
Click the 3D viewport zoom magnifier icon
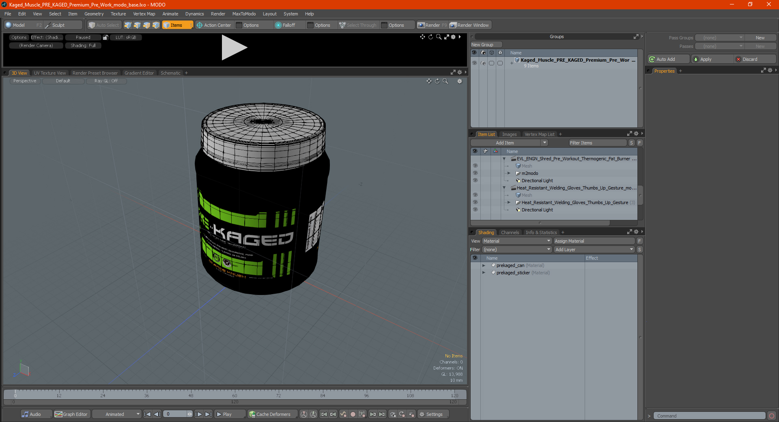tap(445, 81)
